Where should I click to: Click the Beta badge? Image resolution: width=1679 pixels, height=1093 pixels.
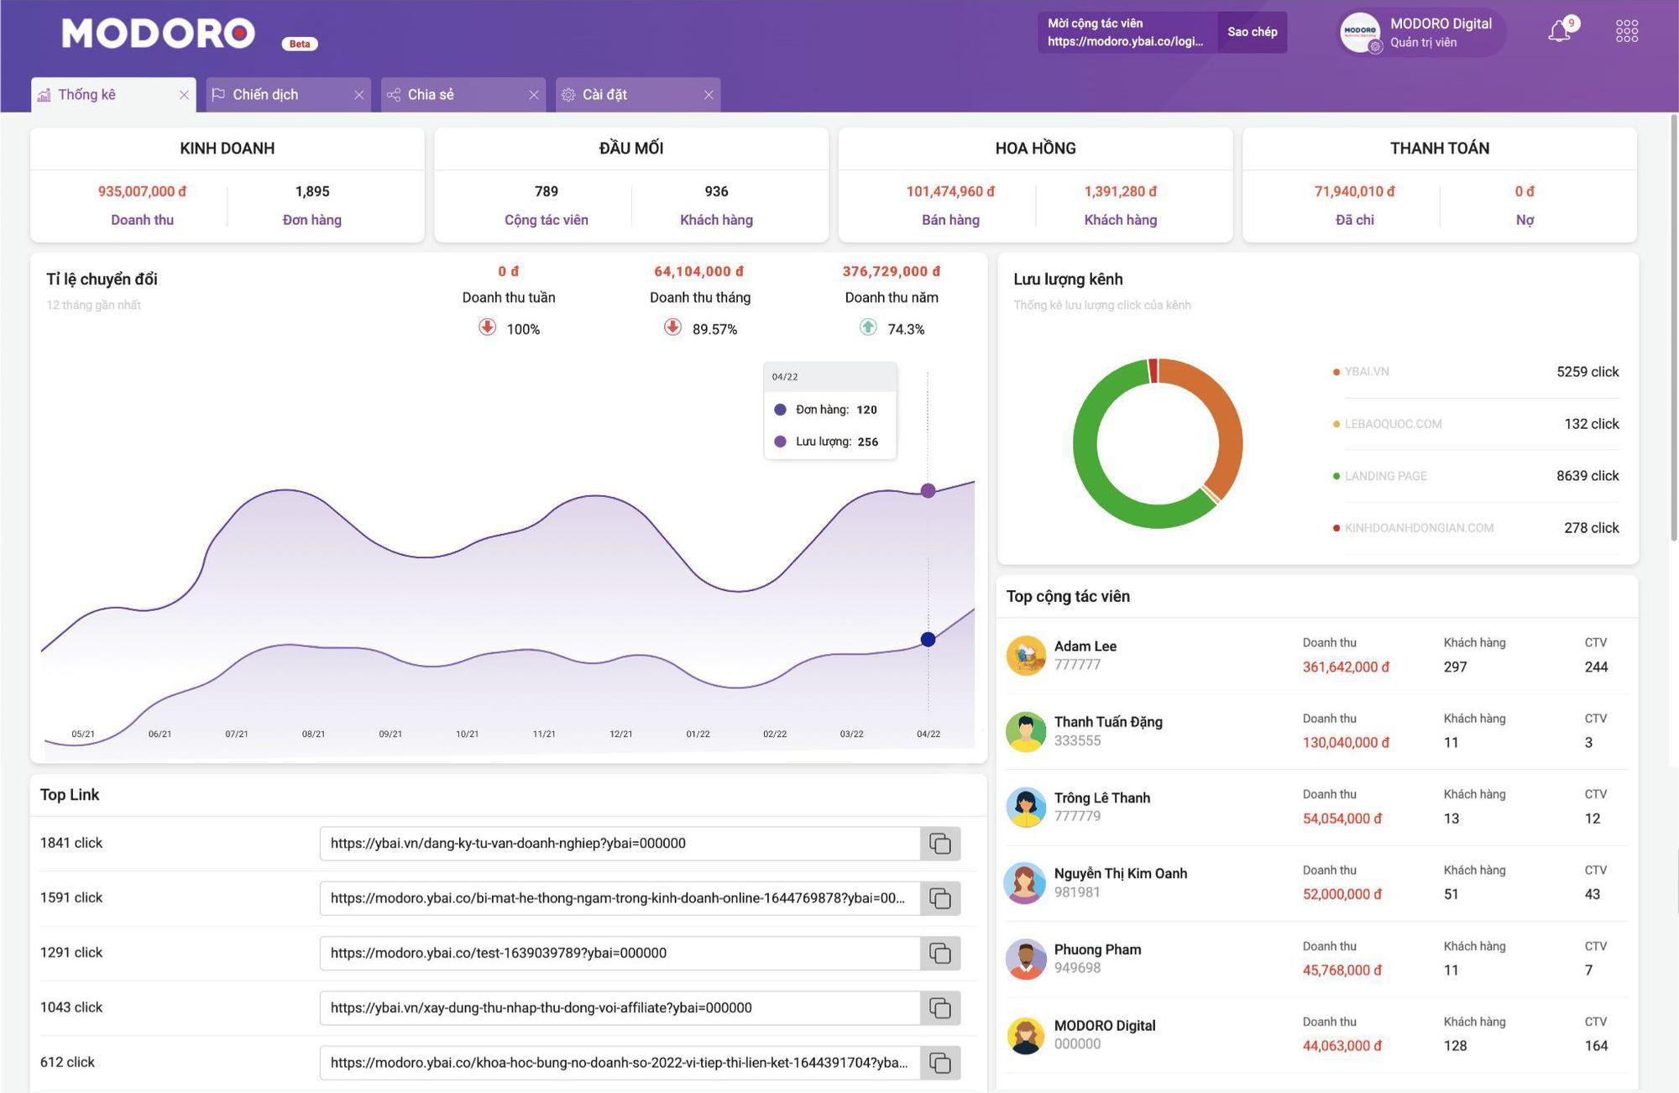point(300,44)
